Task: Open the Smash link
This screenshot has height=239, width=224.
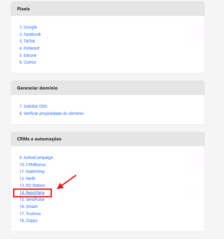Action: tap(29, 206)
